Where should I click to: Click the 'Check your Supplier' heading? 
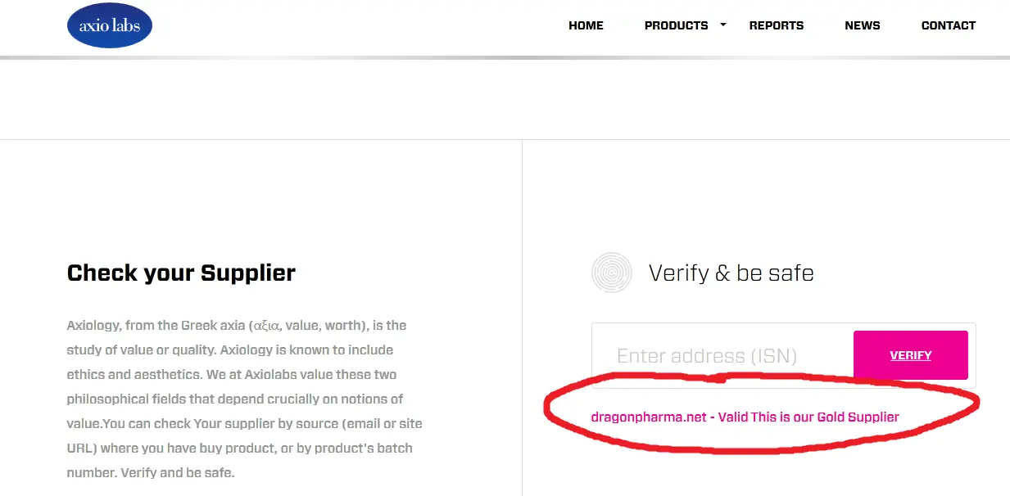(181, 273)
